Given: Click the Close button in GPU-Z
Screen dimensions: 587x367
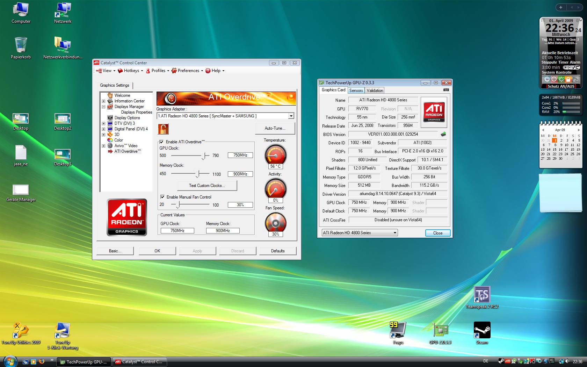Looking at the screenshot, I should pyautogui.click(x=438, y=233).
